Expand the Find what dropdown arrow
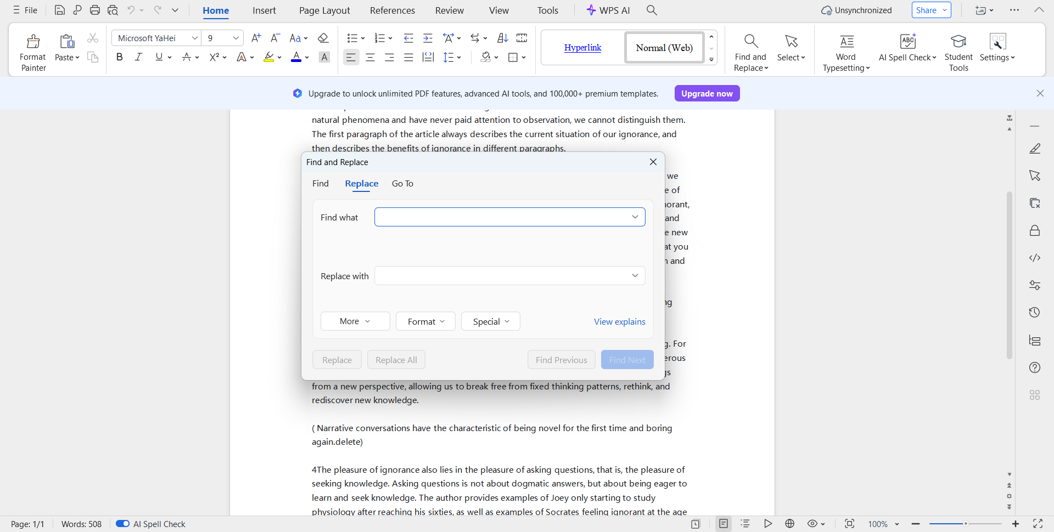 coord(635,217)
